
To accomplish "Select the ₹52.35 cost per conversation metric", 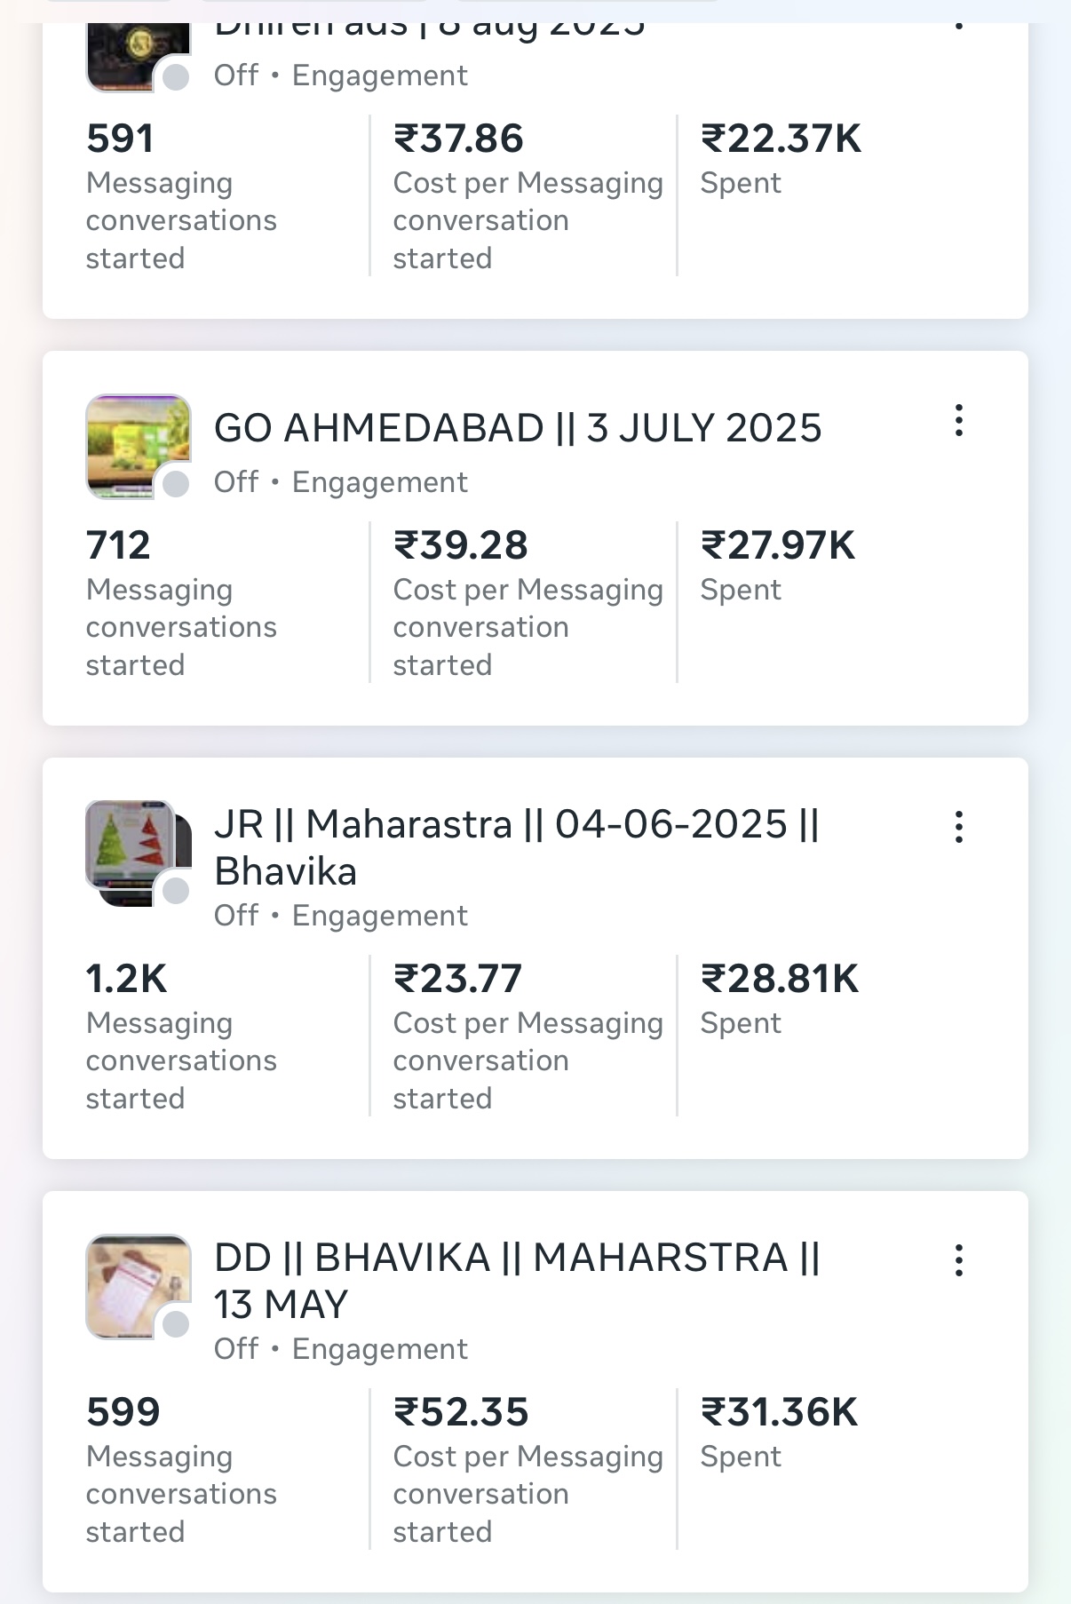I will (460, 1412).
